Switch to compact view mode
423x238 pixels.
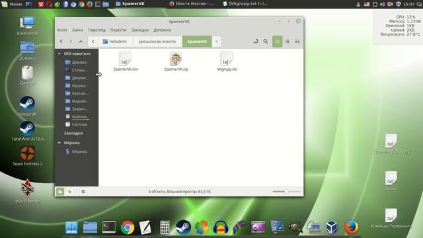click(297, 41)
